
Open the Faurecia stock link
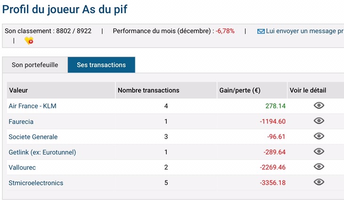click(21, 122)
